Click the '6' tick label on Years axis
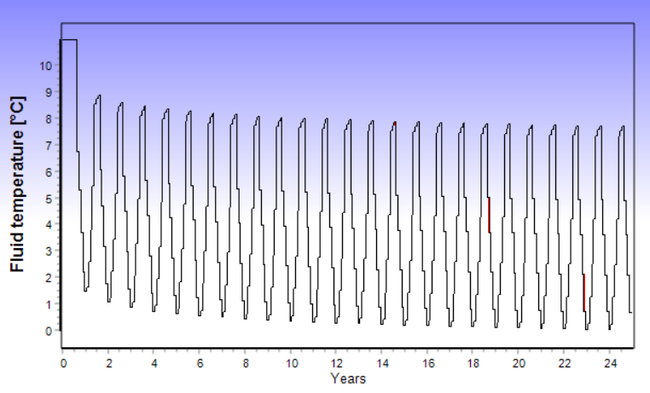This screenshot has height=393, width=650. (x=200, y=363)
